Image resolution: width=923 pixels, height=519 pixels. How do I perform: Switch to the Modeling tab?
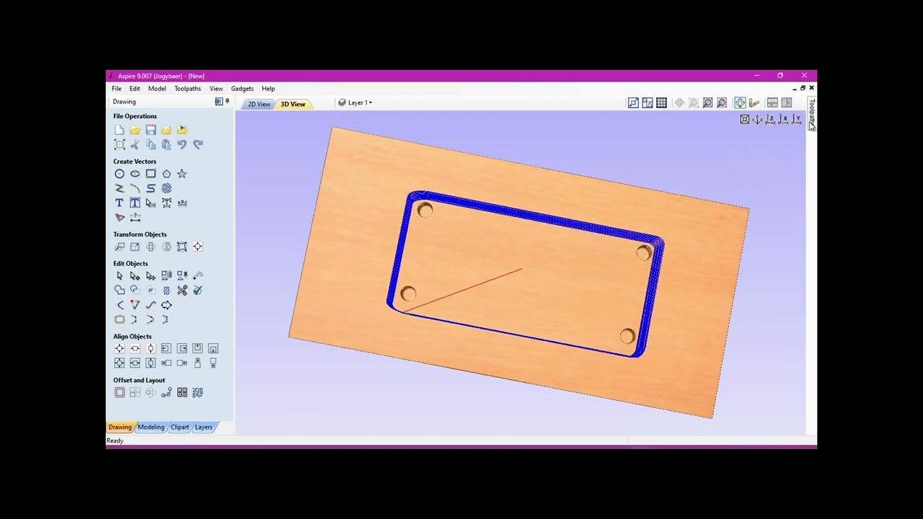click(151, 427)
